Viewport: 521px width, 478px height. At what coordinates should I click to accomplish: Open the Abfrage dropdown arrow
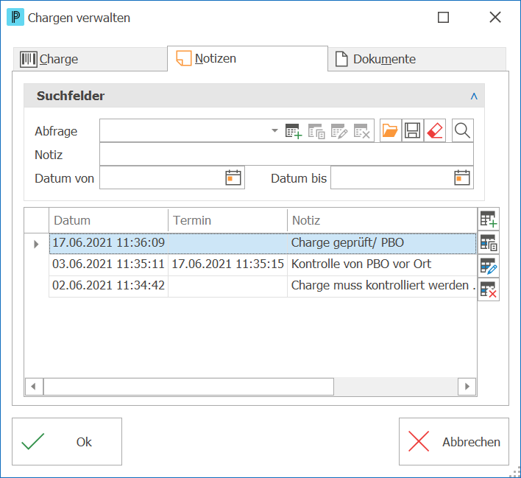point(274,130)
